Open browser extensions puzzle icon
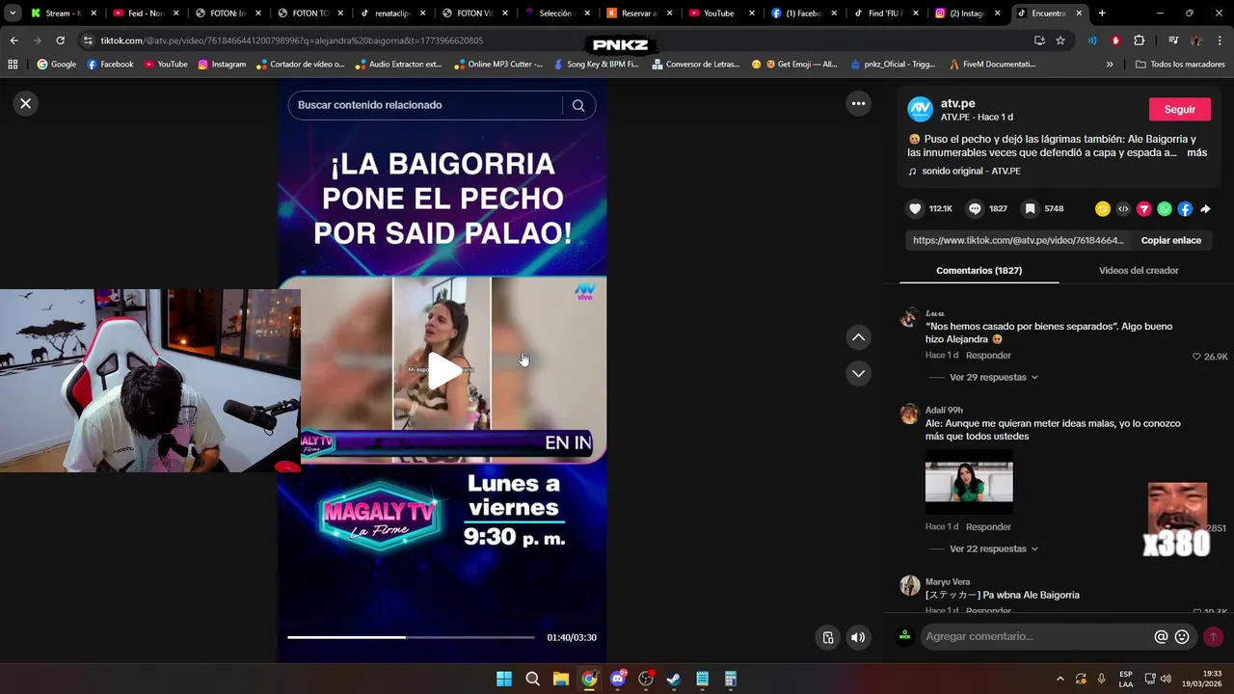Screen dimensions: 1234x694 click(1139, 40)
